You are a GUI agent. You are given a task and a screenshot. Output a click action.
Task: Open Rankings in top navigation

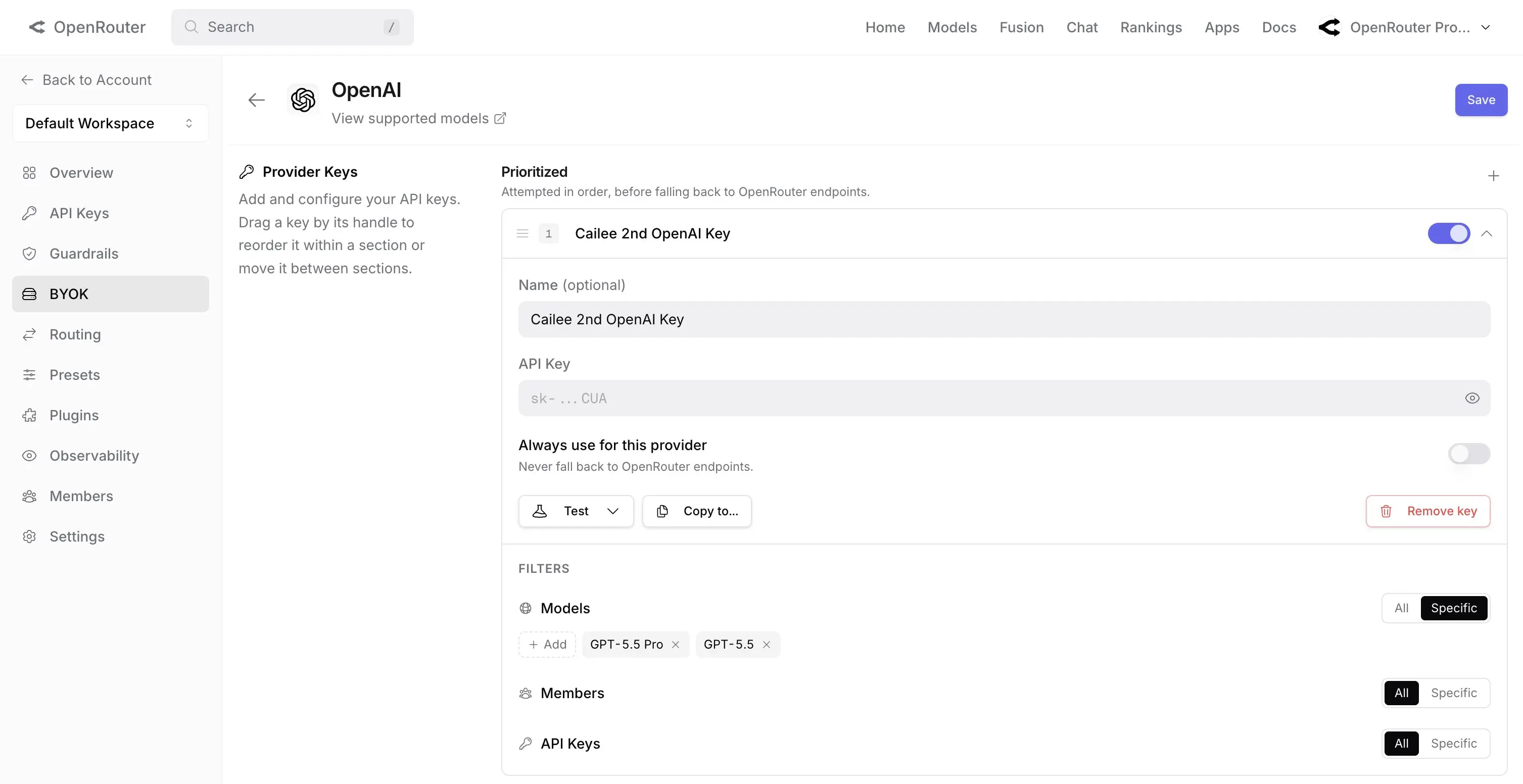(x=1151, y=27)
